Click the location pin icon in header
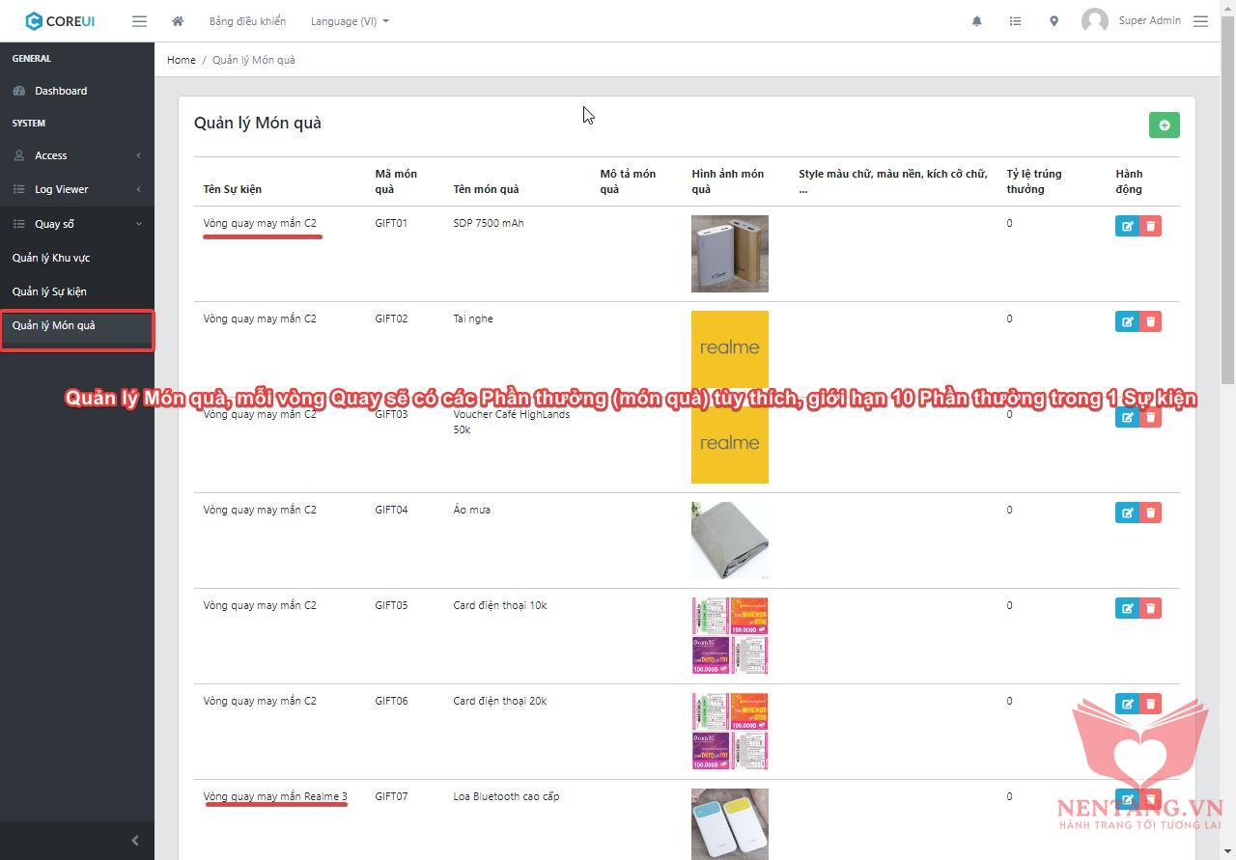 (1053, 21)
